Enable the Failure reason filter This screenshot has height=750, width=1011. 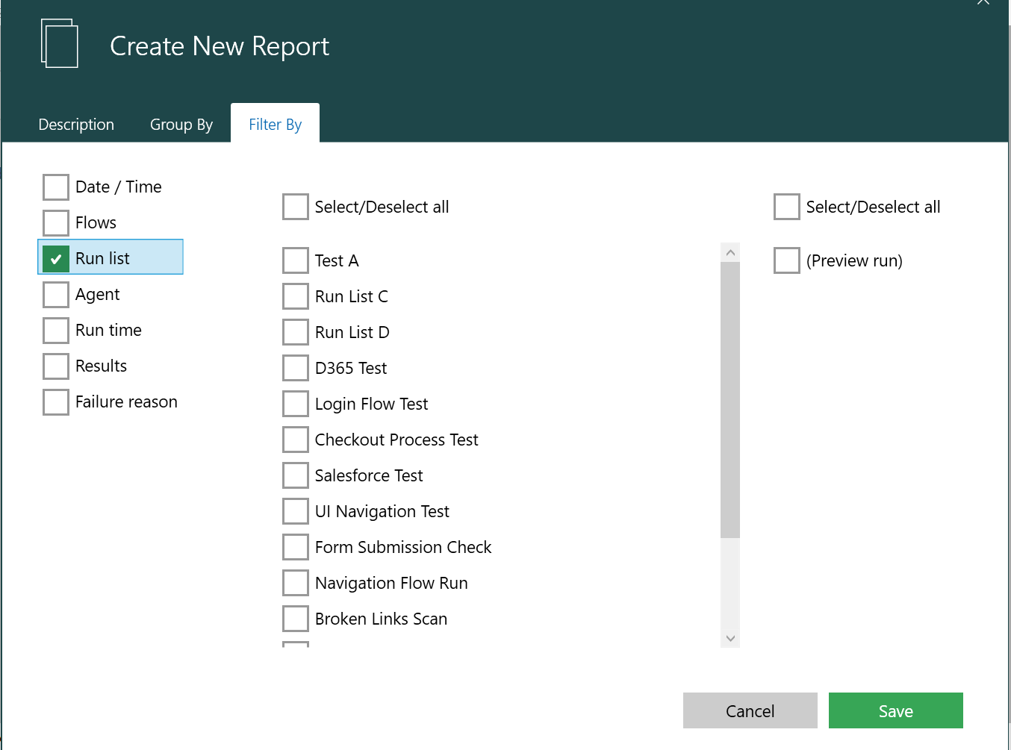click(x=56, y=402)
